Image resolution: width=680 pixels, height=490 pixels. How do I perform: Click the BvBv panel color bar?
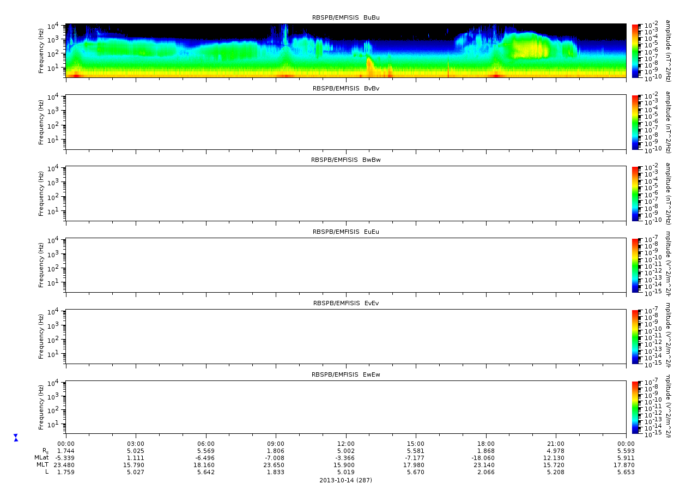(x=635, y=122)
